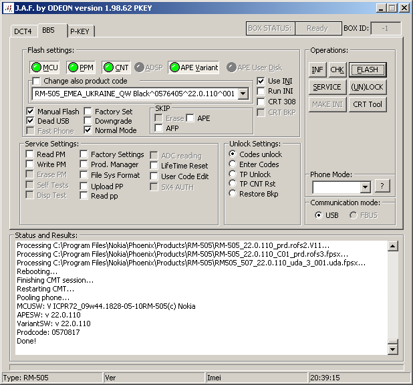Click the disabled MAKE INI button

point(327,104)
